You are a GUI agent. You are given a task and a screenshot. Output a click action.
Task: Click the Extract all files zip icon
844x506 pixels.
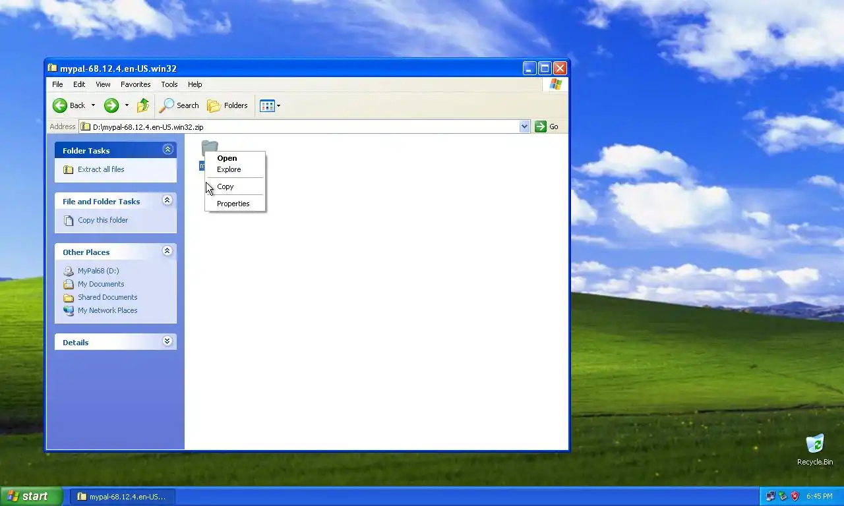coord(69,169)
